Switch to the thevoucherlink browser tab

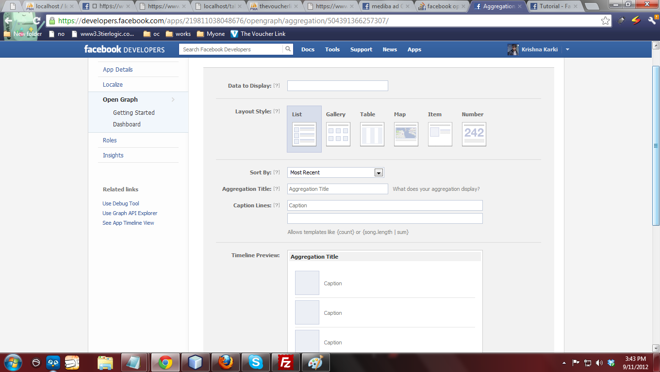274,6
